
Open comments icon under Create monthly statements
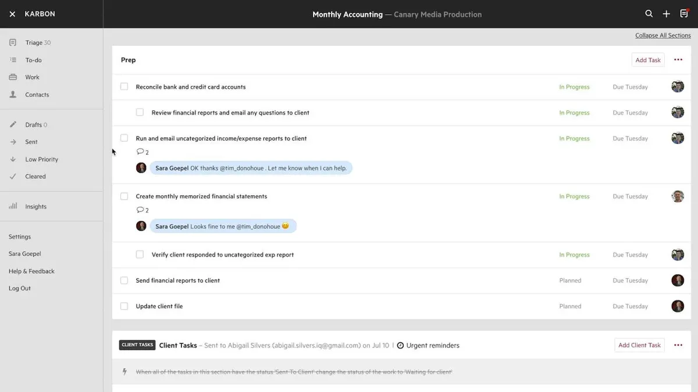pyautogui.click(x=140, y=210)
